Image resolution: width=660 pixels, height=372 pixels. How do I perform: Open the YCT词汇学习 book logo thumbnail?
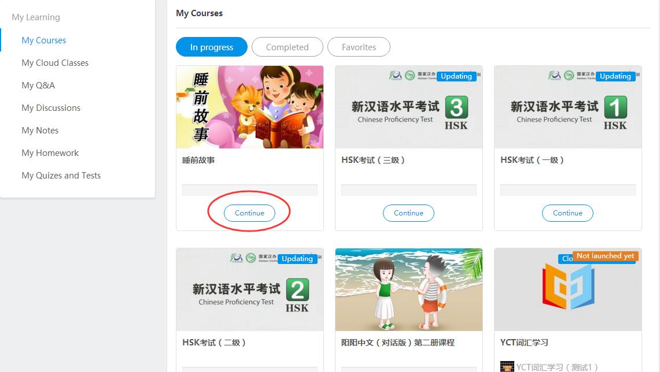(x=568, y=289)
